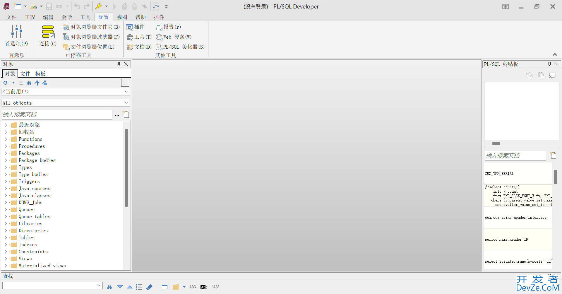Pin the PL/SQL clipboard (剪贴板) panel
This screenshot has width=562, height=294.
coord(549,64)
